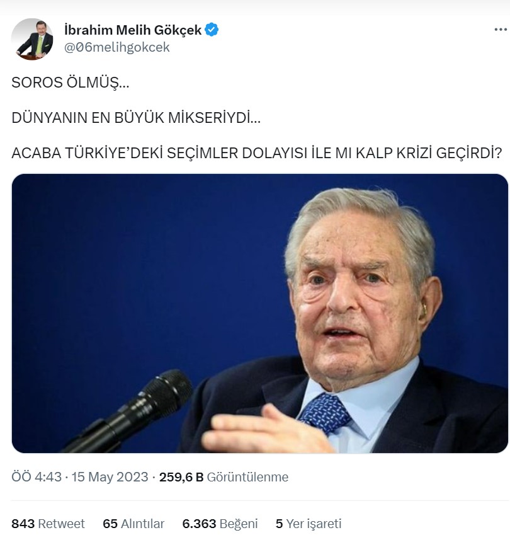The height and width of the screenshot is (535, 510).
Task: Click the 15 May 2023 date
Action: tap(110, 476)
